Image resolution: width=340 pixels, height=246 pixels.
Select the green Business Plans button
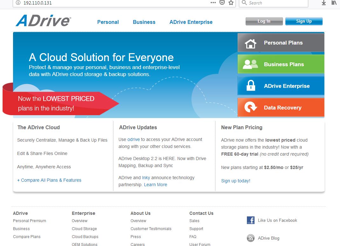point(281,64)
